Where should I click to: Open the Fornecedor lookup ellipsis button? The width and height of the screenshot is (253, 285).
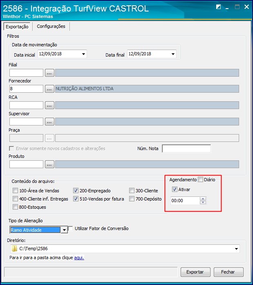coord(49,89)
